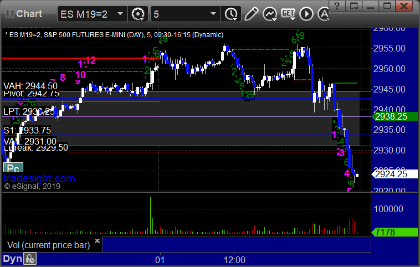420x267 pixels.
Task: Click the 2955.00 price axis label
Action: (390, 49)
